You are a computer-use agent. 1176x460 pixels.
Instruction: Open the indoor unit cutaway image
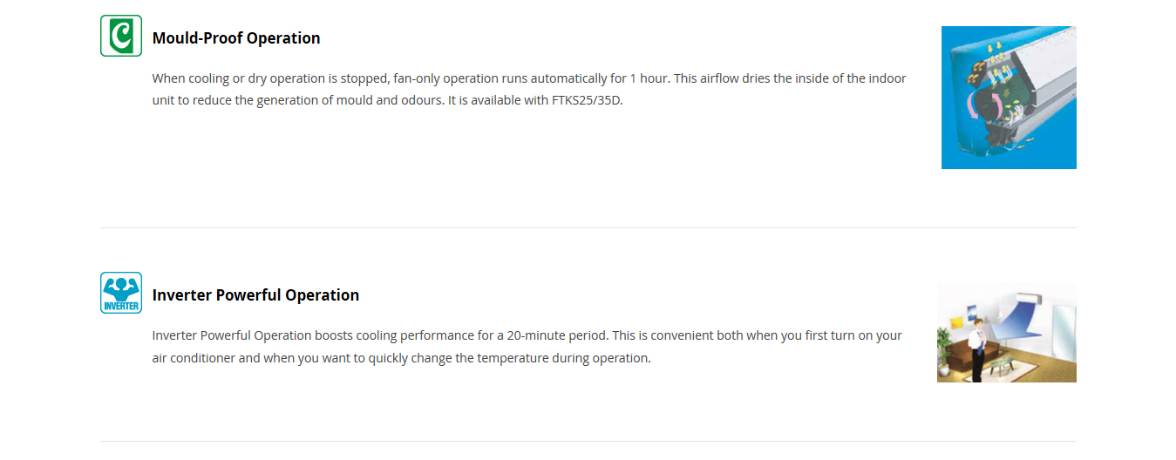point(1009,98)
